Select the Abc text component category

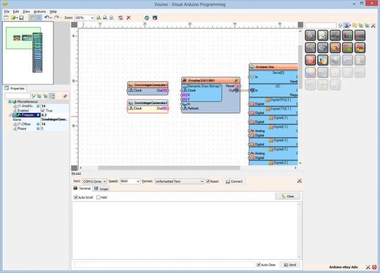click(x=360, y=35)
